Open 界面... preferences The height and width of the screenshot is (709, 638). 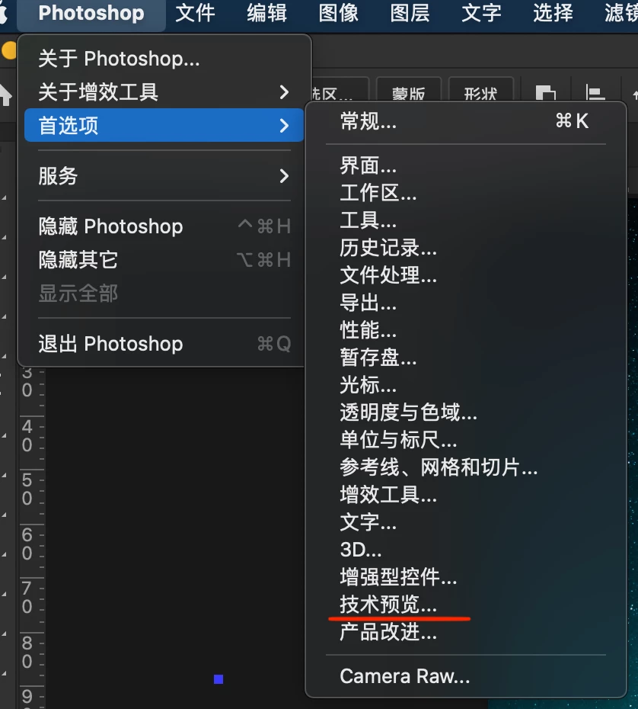(465, 166)
